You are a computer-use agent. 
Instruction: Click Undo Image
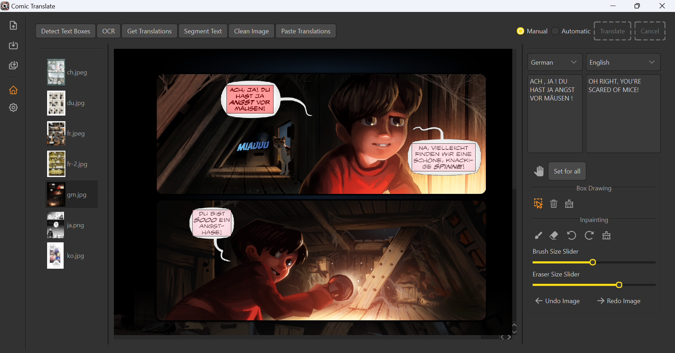[x=557, y=301]
